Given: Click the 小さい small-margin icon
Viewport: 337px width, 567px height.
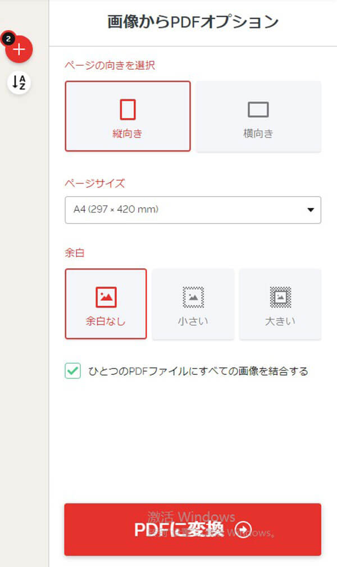Looking at the screenshot, I should 193,297.
